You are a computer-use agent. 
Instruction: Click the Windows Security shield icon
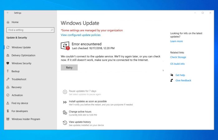(8, 63)
